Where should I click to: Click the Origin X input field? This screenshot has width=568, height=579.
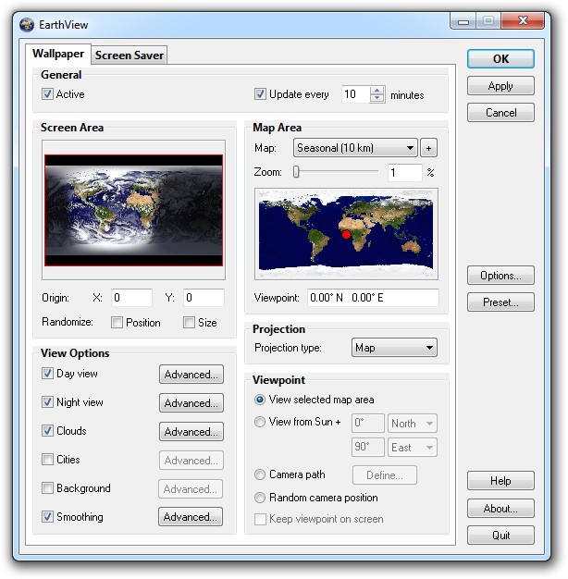tap(131, 298)
